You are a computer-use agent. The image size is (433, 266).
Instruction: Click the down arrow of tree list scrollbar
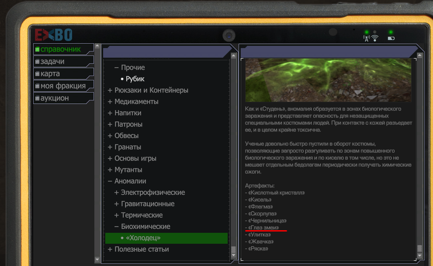tap(234, 255)
